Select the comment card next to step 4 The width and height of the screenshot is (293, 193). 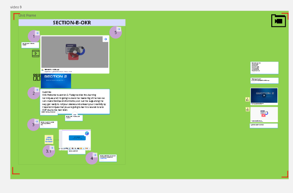pos(108,158)
